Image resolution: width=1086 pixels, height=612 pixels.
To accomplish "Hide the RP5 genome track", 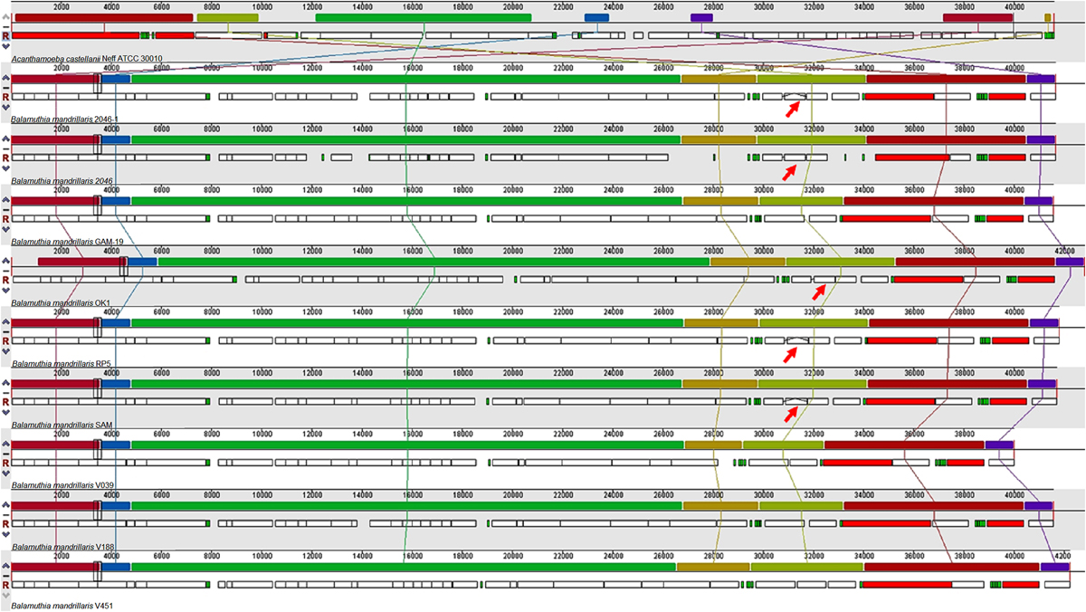I will tap(5, 332).
